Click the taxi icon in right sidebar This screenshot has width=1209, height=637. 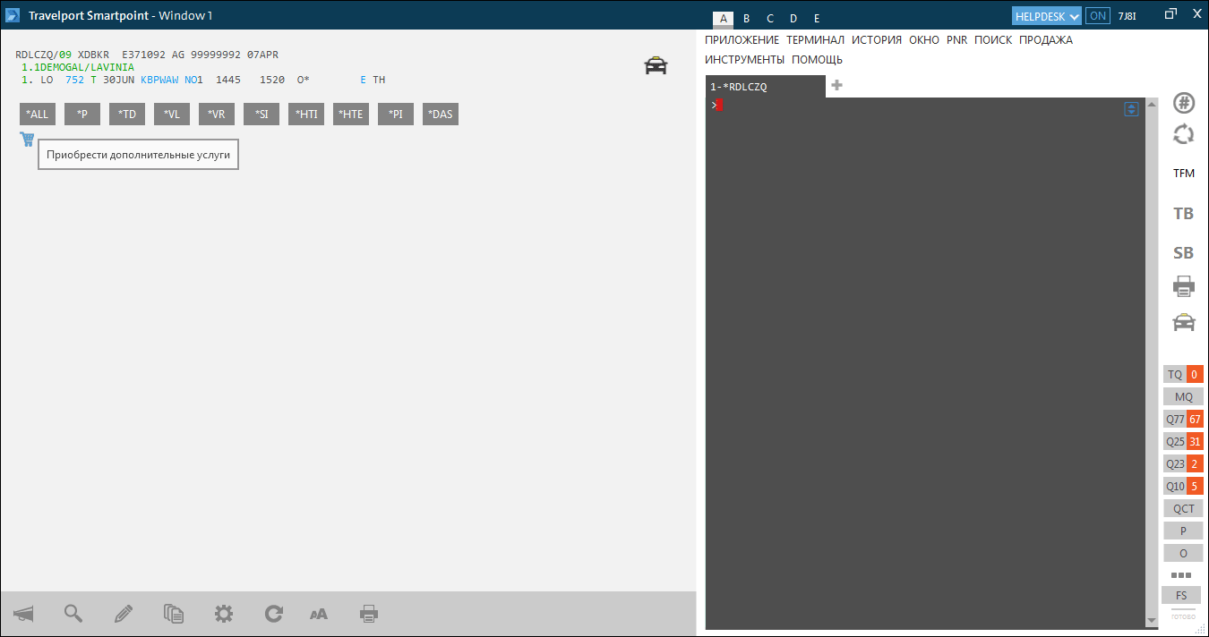(x=1184, y=322)
